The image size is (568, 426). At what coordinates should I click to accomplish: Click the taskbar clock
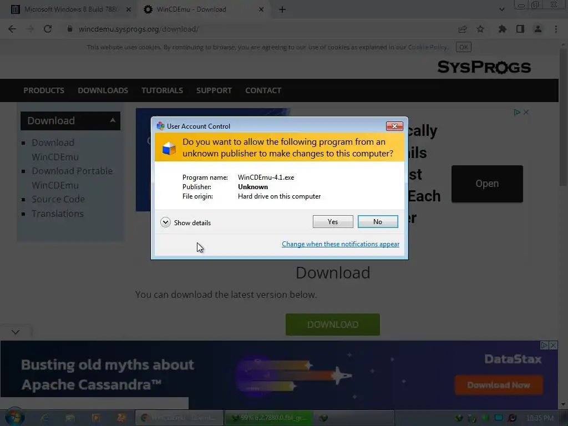point(540,418)
